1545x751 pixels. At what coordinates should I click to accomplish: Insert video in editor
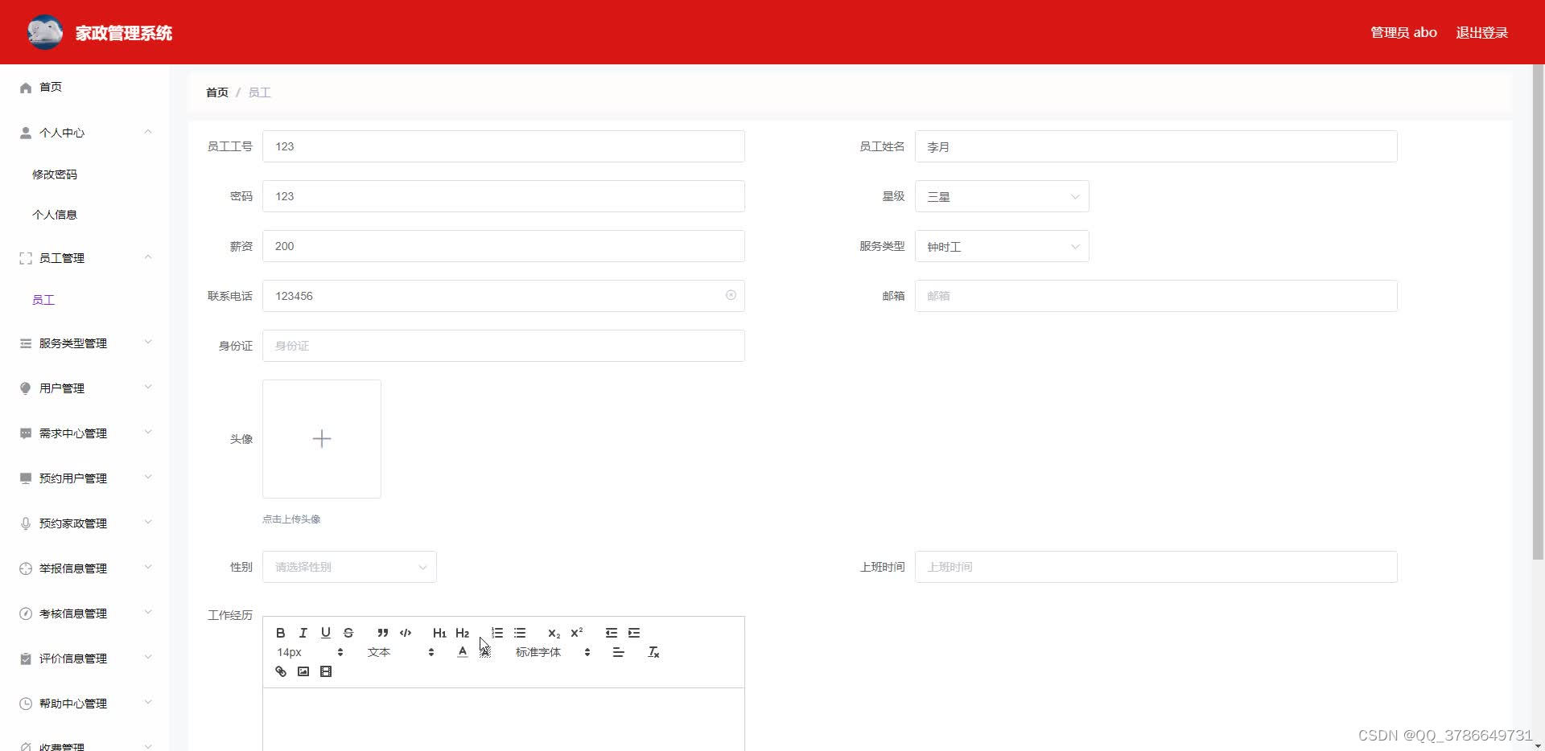326,671
